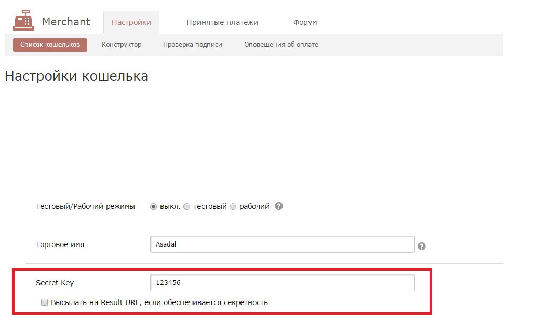Screen dimensions: 550x318
Task: Focus the Secret Key input field
Action: coord(283,283)
